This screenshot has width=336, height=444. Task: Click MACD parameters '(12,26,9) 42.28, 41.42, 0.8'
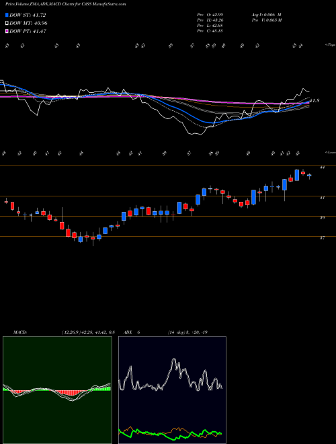pos(88,332)
